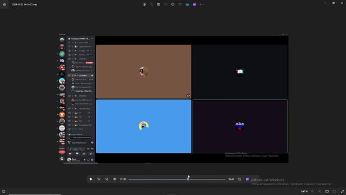Click the elapsed time label left of seek bar
This screenshot has height=195, width=346.
[123, 179]
